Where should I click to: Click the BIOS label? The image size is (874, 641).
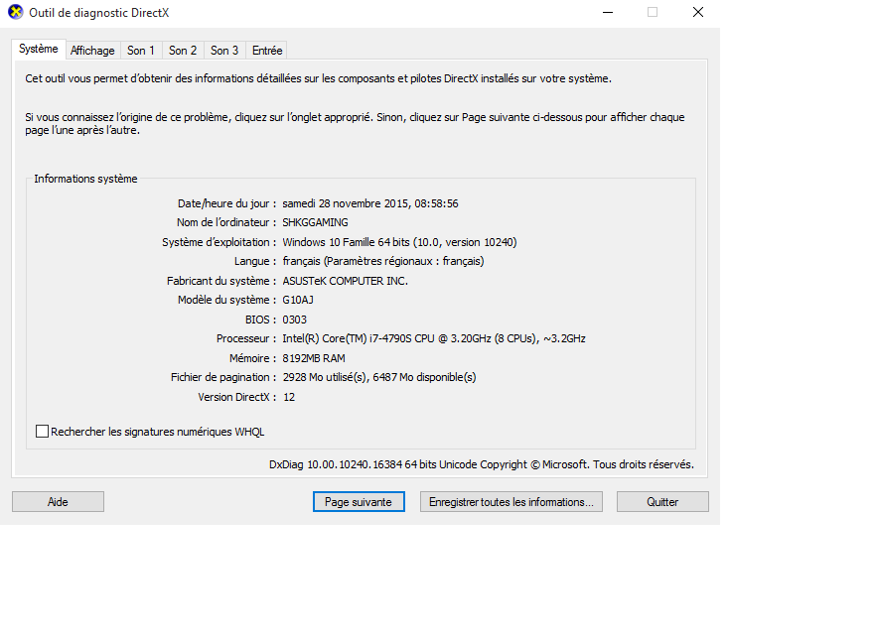pos(261,320)
